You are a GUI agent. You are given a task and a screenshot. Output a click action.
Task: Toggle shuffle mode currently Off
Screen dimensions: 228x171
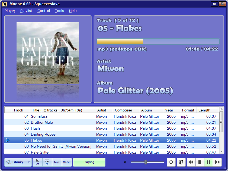click(x=37, y=162)
